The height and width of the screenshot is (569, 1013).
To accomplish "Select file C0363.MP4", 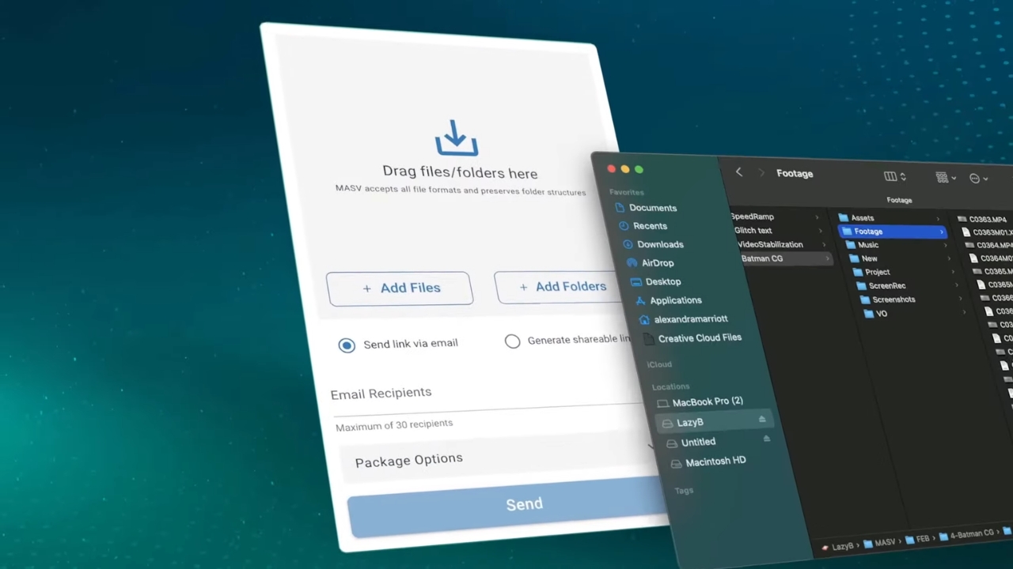I will 982,220.
